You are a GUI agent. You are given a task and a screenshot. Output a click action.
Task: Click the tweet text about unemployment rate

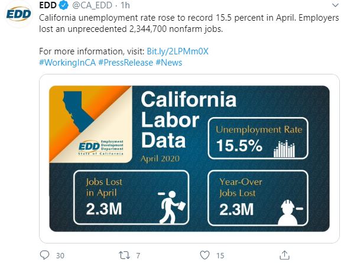(x=189, y=23)
